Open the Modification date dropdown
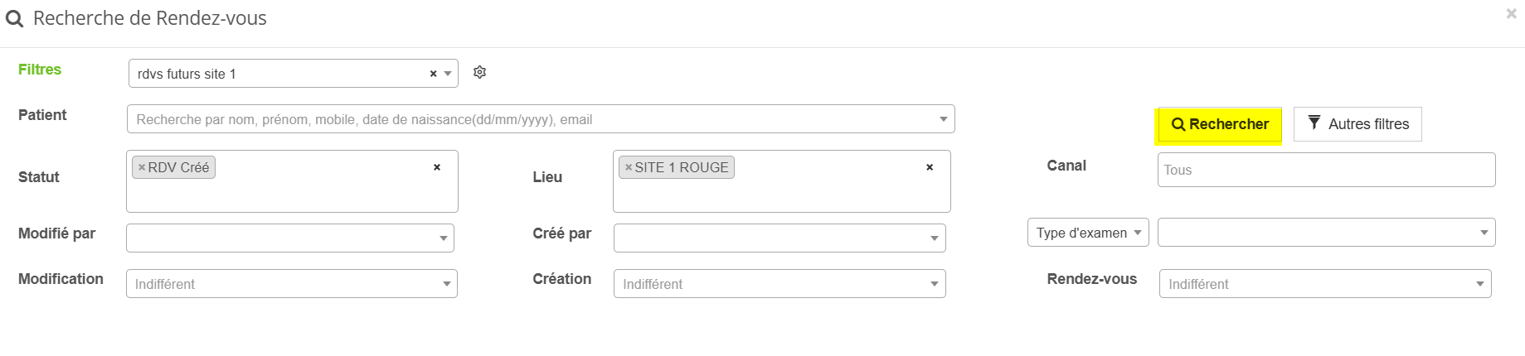The height and width of the screenshot is (356, 1525). click(292, 284)
